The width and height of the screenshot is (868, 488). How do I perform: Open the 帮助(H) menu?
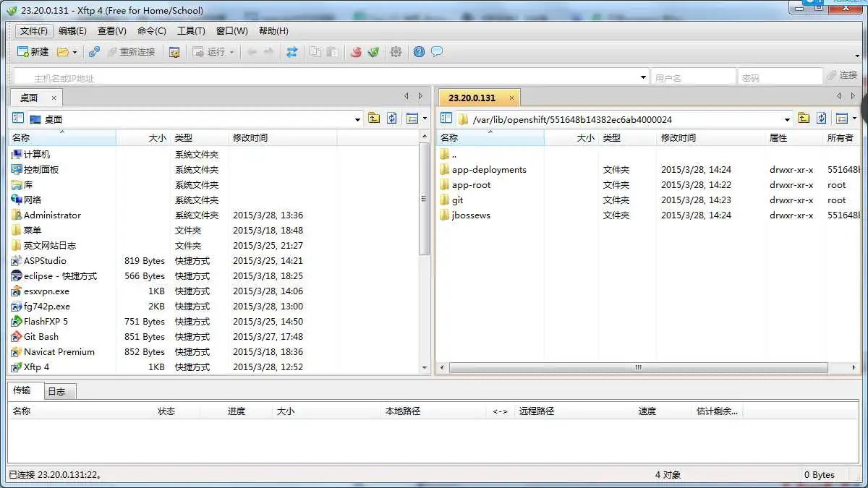coord(273,31)
